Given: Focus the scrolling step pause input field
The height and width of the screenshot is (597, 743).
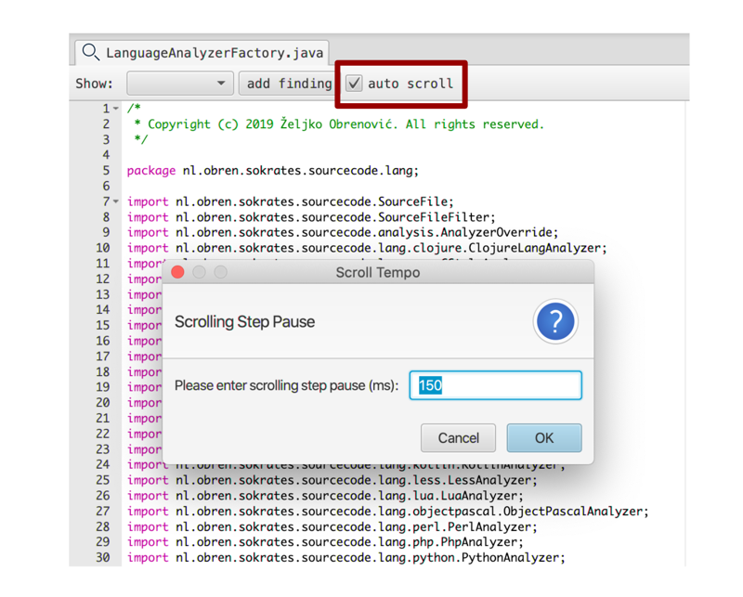Looking at the screenshot, I should click(496, 385).
